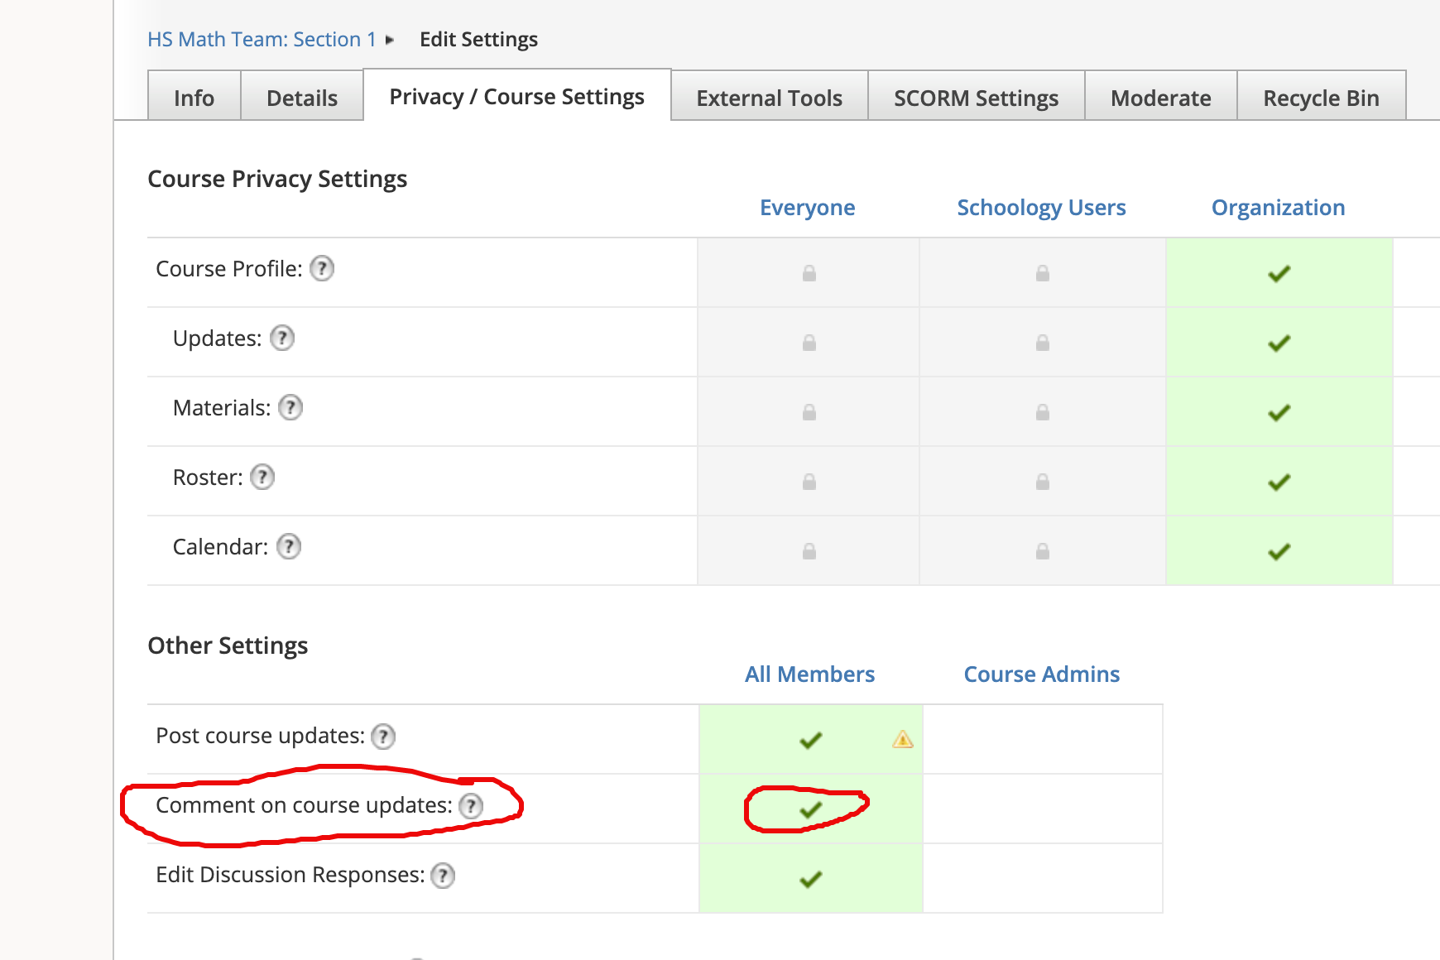Switch to the SCORM Settings tab
Image resolution: width=1440 pixels, height=960 pixels.
(x=977, y=97)
